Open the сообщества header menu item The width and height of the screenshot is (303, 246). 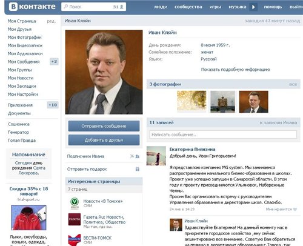[x=188, y=7]
